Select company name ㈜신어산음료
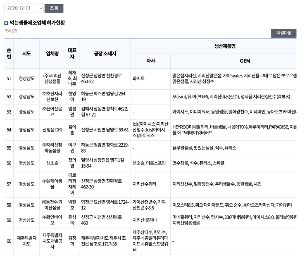The height and width of the screenshot is (257, 307). [x=52, y=112]
